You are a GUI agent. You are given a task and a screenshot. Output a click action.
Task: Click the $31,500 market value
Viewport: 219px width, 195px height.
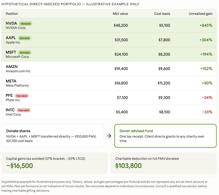(x=121, y=40)
